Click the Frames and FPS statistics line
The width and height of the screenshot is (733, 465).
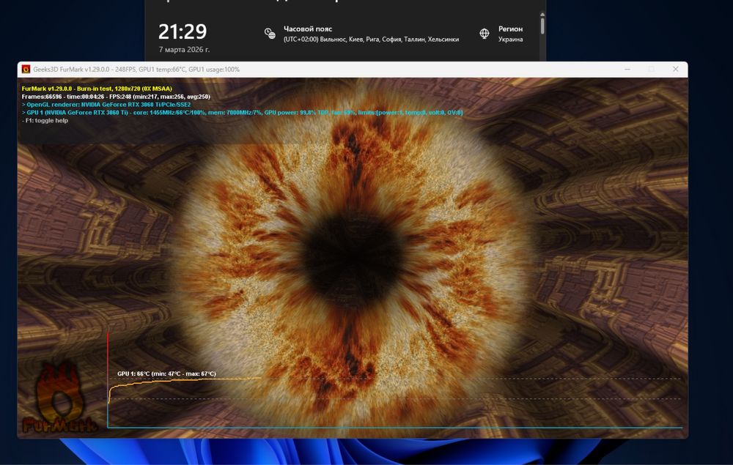tap(116, 97)
